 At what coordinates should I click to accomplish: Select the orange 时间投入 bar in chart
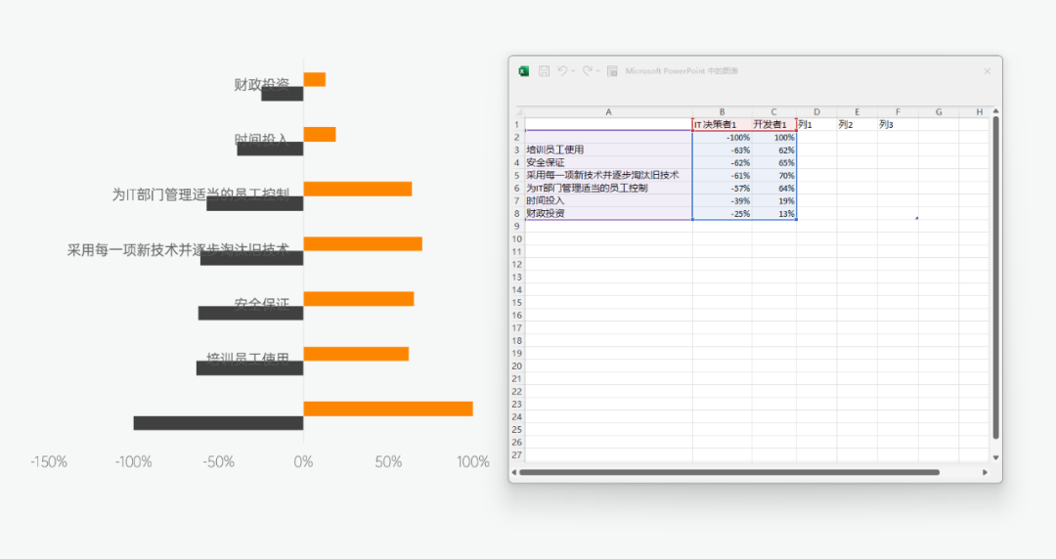click(320, 134)
